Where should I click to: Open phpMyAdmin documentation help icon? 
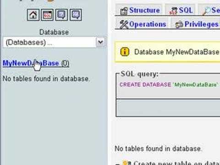tap(61, 15)
